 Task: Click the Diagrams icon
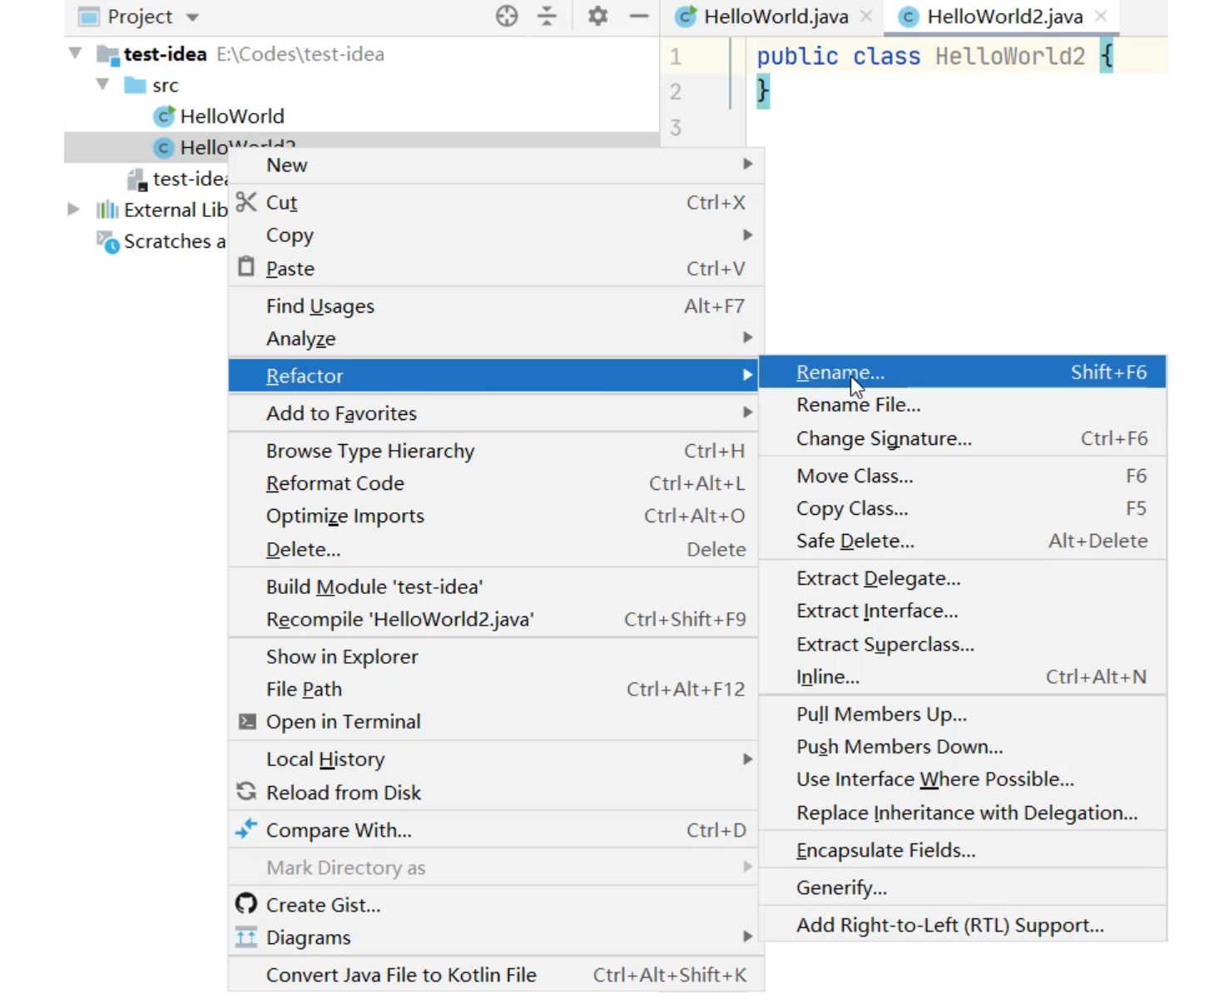246,937
